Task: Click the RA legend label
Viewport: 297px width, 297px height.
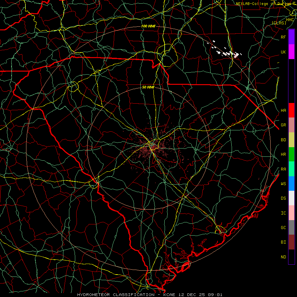Action: click(x=283, y=169)
